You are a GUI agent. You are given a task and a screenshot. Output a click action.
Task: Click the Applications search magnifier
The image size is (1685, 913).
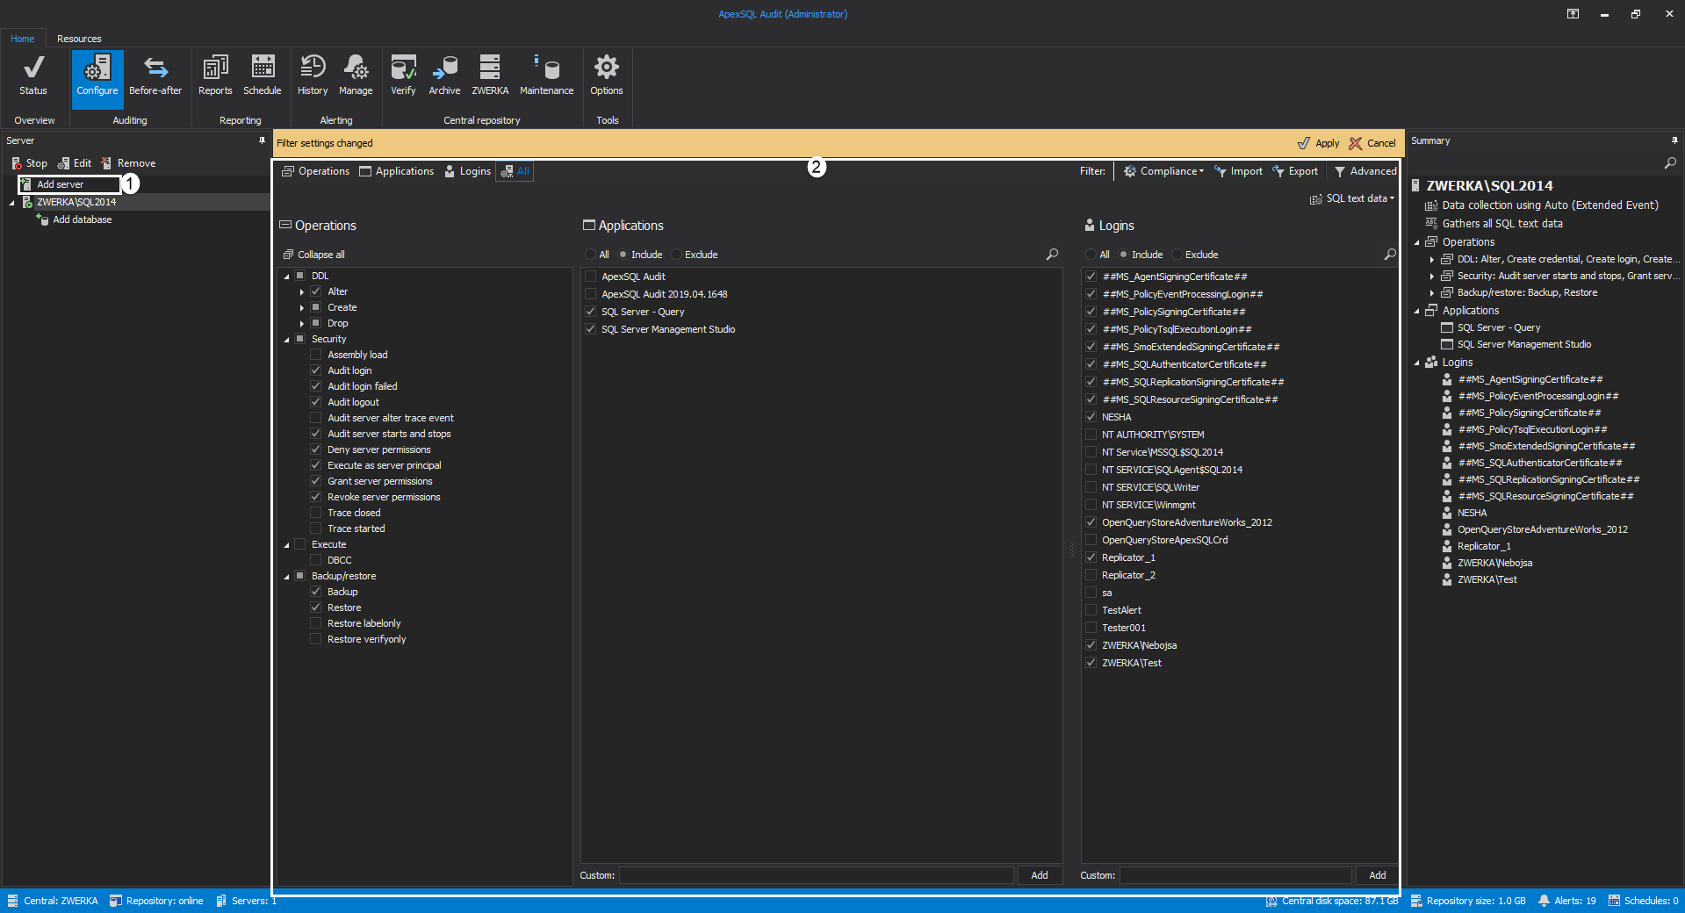click(1052, 254)
